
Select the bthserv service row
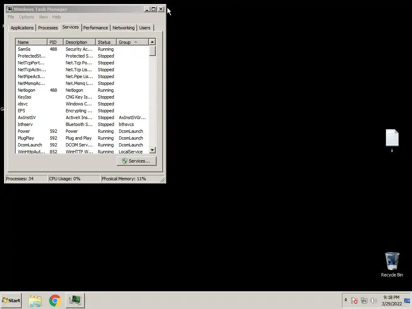[82, 124]
